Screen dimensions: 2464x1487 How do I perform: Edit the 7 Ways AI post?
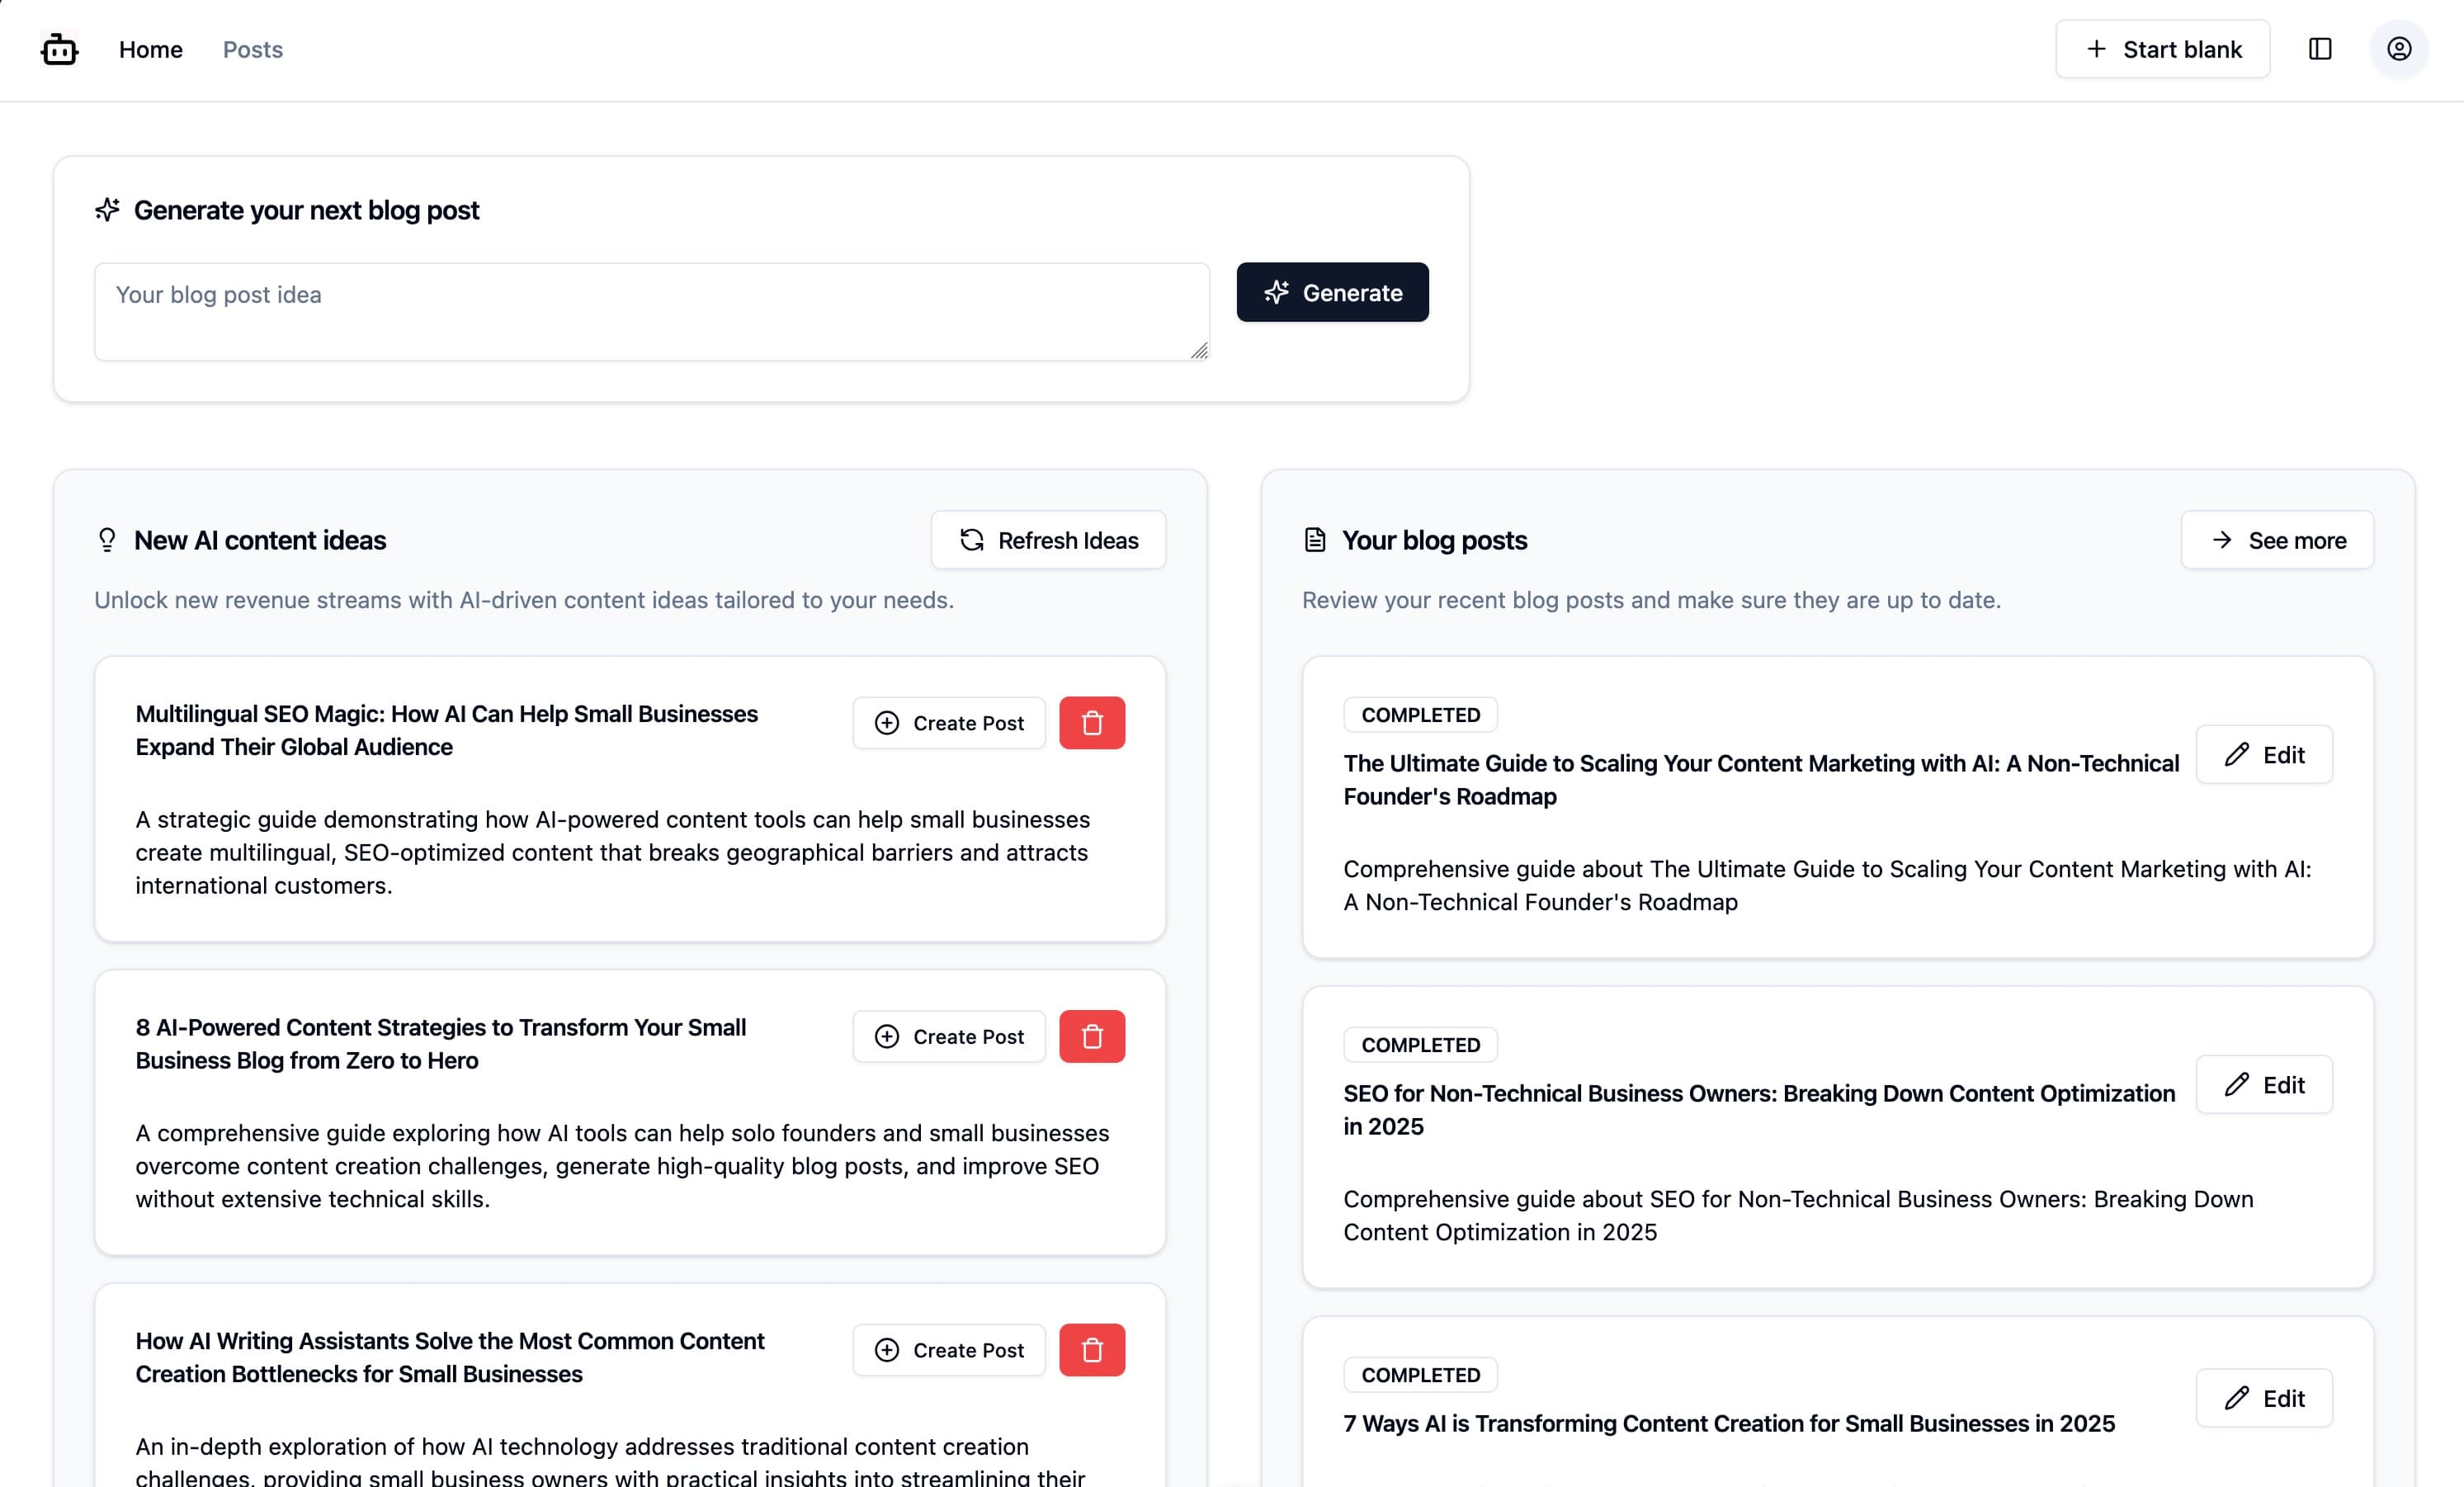click(x=2264, y=1398)
